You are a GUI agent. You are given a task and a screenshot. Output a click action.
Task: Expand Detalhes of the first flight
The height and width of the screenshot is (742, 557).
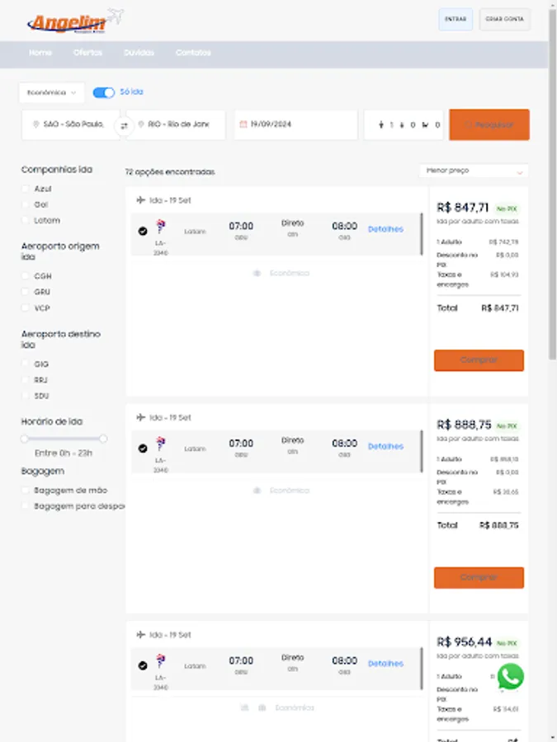385,229
